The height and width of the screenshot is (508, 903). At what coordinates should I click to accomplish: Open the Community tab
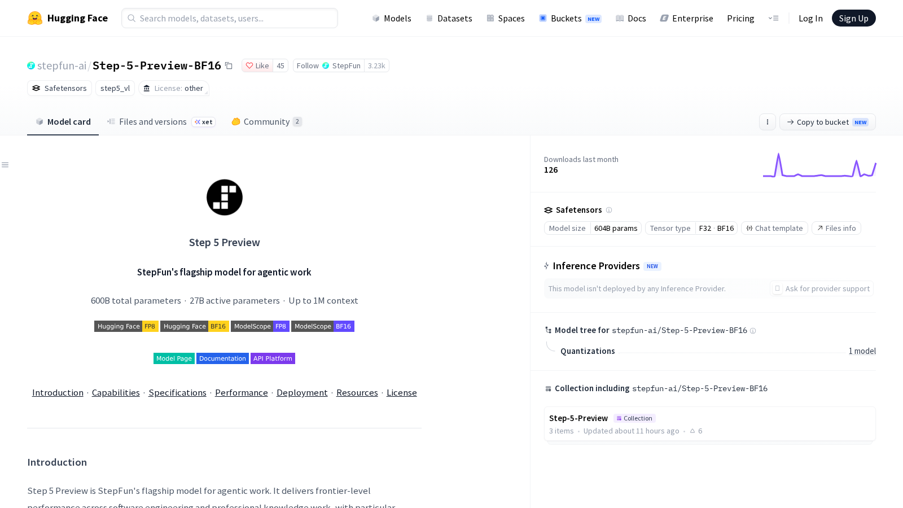coord(267,122)
